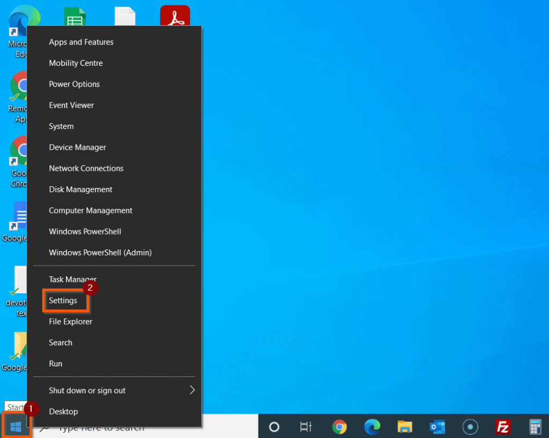Open FileZilla from the taskbar

[x=503, y=427]
